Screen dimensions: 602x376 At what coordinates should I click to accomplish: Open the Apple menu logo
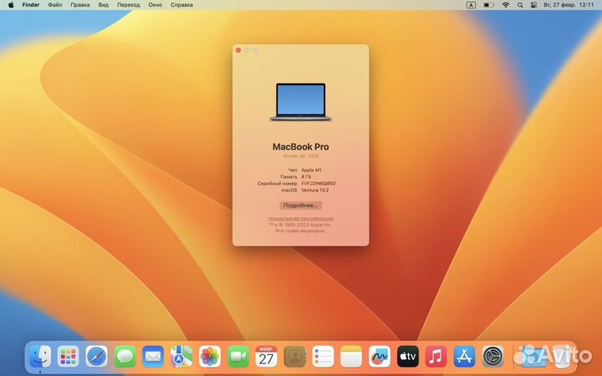pyautogui.click(x=11, y=5)
